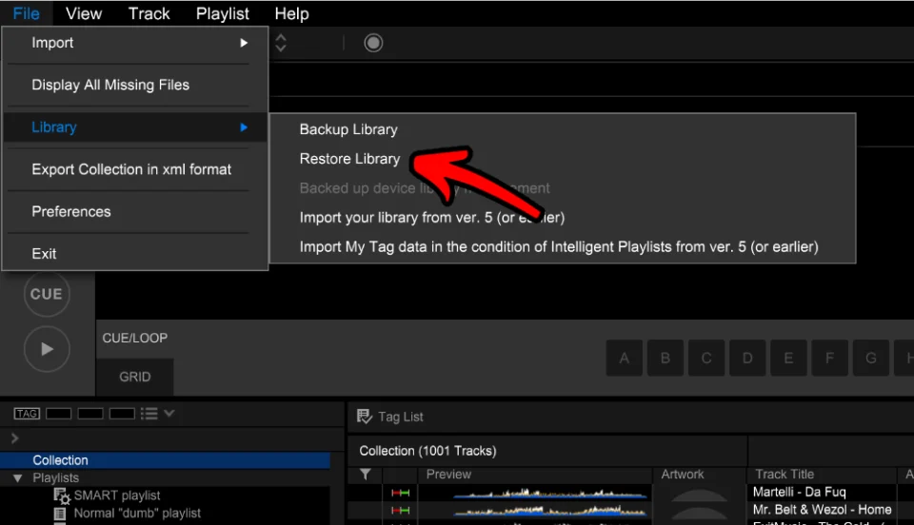Select Collection in the tree
Screen dimensions: 914x525
click(x=165, y=460)
